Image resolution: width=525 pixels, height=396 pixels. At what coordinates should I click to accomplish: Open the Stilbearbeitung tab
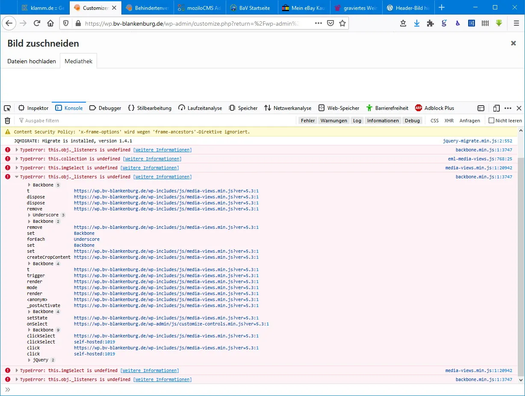pyautogui.click(x=150, y=108)
